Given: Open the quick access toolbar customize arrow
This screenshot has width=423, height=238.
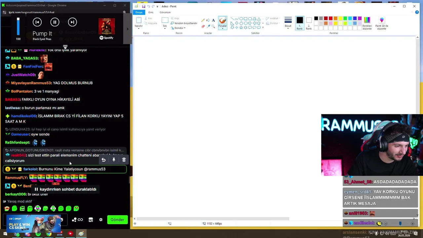Looking at the screenshot, I should point(157,6).
